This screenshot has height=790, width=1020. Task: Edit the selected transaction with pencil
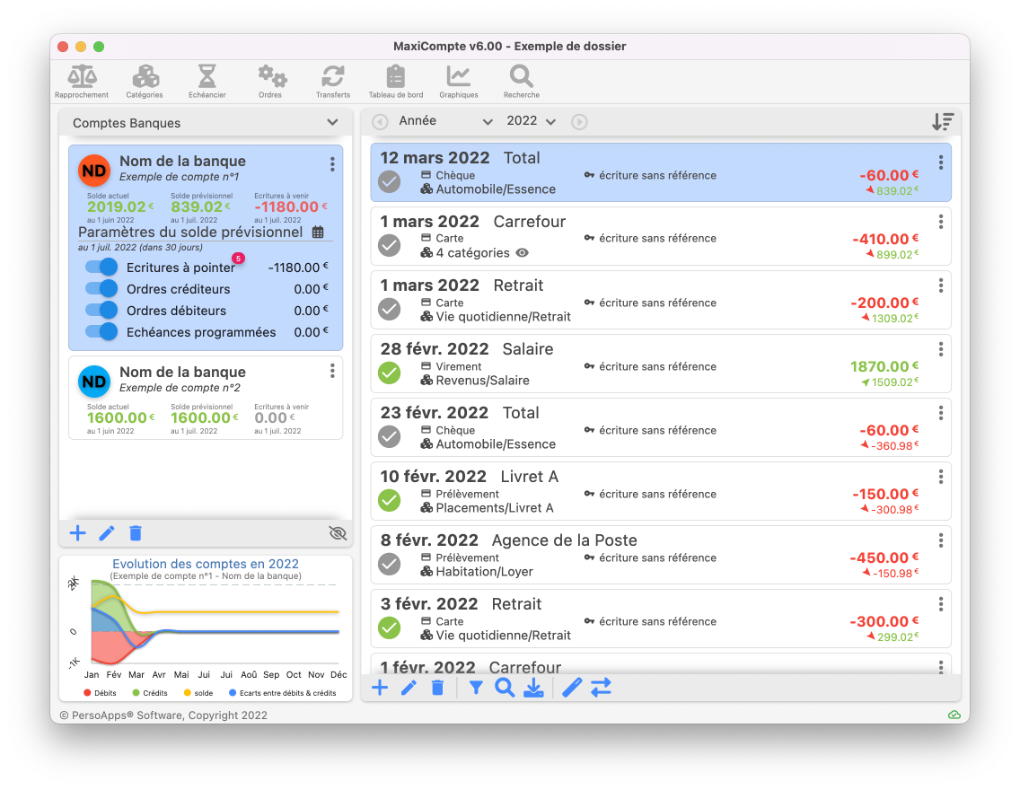[409, 688]
